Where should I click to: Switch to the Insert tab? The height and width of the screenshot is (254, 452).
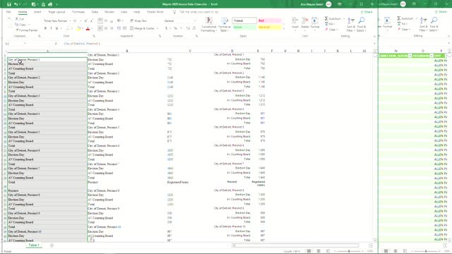coord(37,12)
